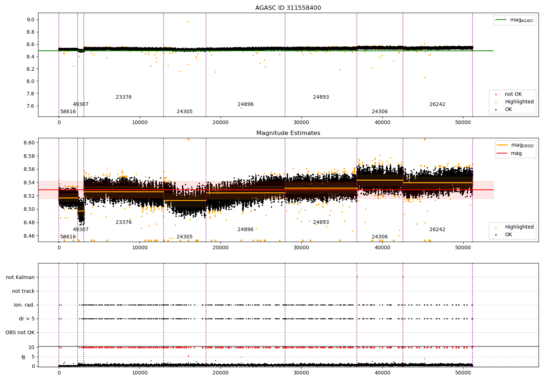Click the 5 tick on the dr axis
This screenshot has width=544, height=381.
[x=33, y=357]
